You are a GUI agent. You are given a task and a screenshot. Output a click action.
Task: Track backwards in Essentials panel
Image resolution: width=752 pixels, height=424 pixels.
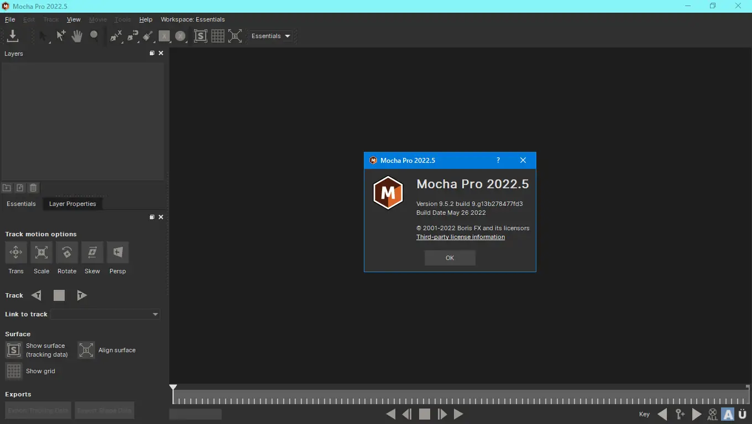coord(36,295)
